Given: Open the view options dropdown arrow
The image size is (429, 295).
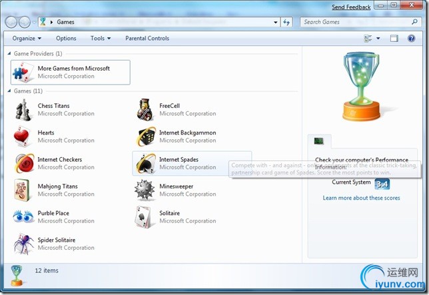Looking at the screenshot, I should (378, 38).
